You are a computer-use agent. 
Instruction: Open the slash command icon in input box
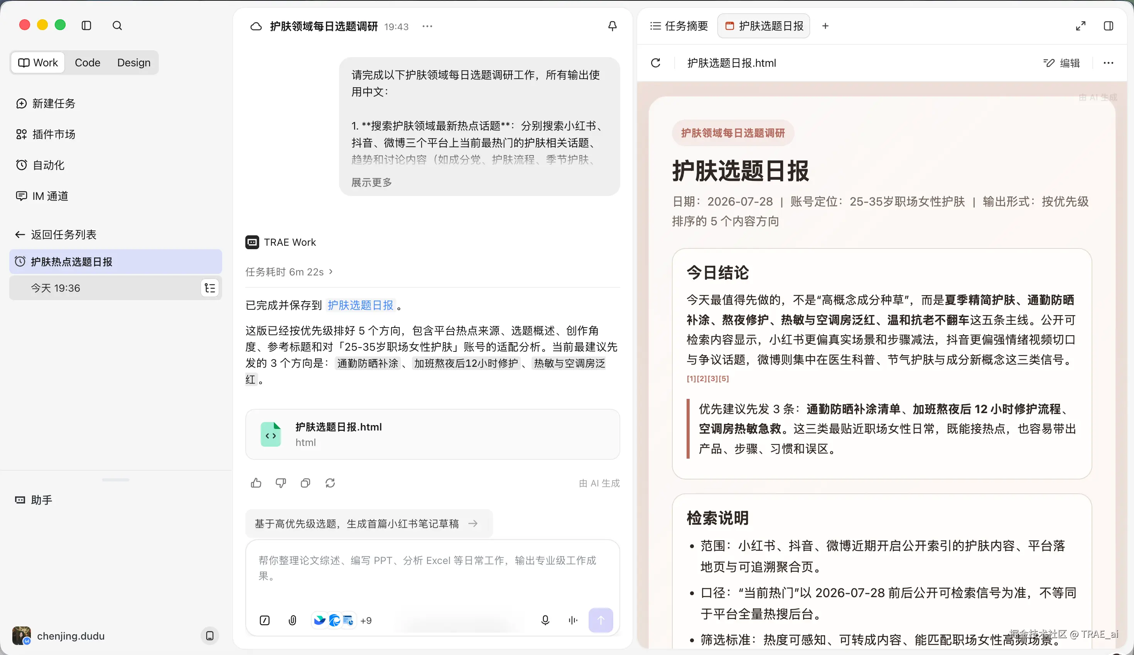tap(265, 620)
